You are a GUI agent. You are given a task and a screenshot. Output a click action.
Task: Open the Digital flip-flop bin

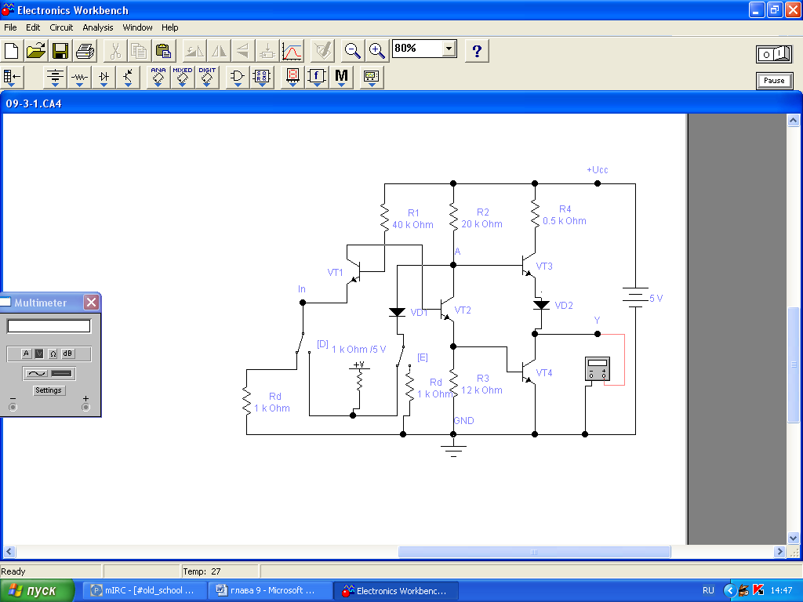coord(262,78)
